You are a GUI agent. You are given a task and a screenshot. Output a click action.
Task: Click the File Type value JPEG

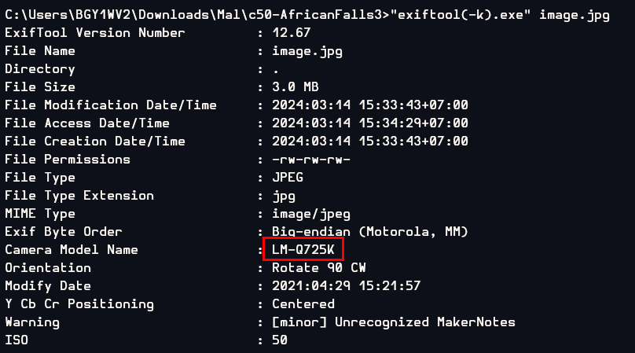click(x=288, y=178)
